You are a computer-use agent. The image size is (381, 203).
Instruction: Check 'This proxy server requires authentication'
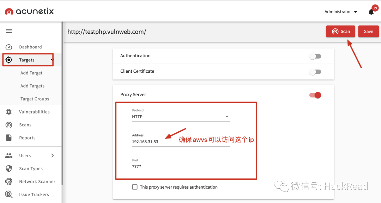(x=135, y=187)
